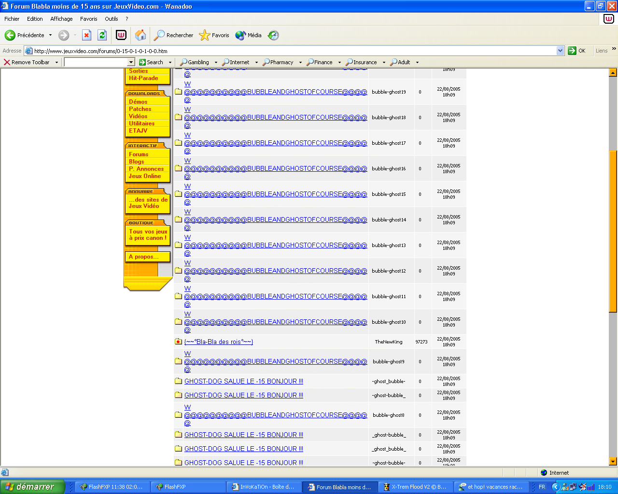This screenshot has width=618, height=494.
Task: Click the red Stop loading icon
Action: pos(86,35)
